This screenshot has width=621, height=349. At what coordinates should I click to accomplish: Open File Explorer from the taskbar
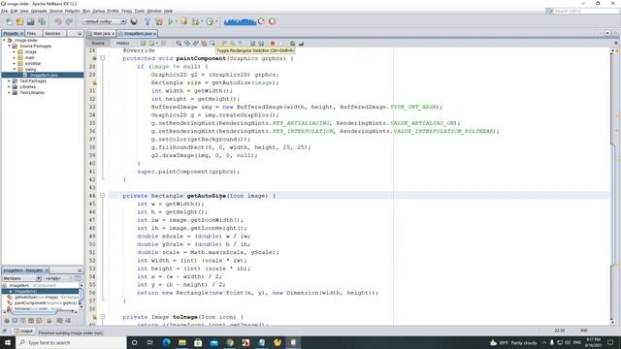(182, 342)
